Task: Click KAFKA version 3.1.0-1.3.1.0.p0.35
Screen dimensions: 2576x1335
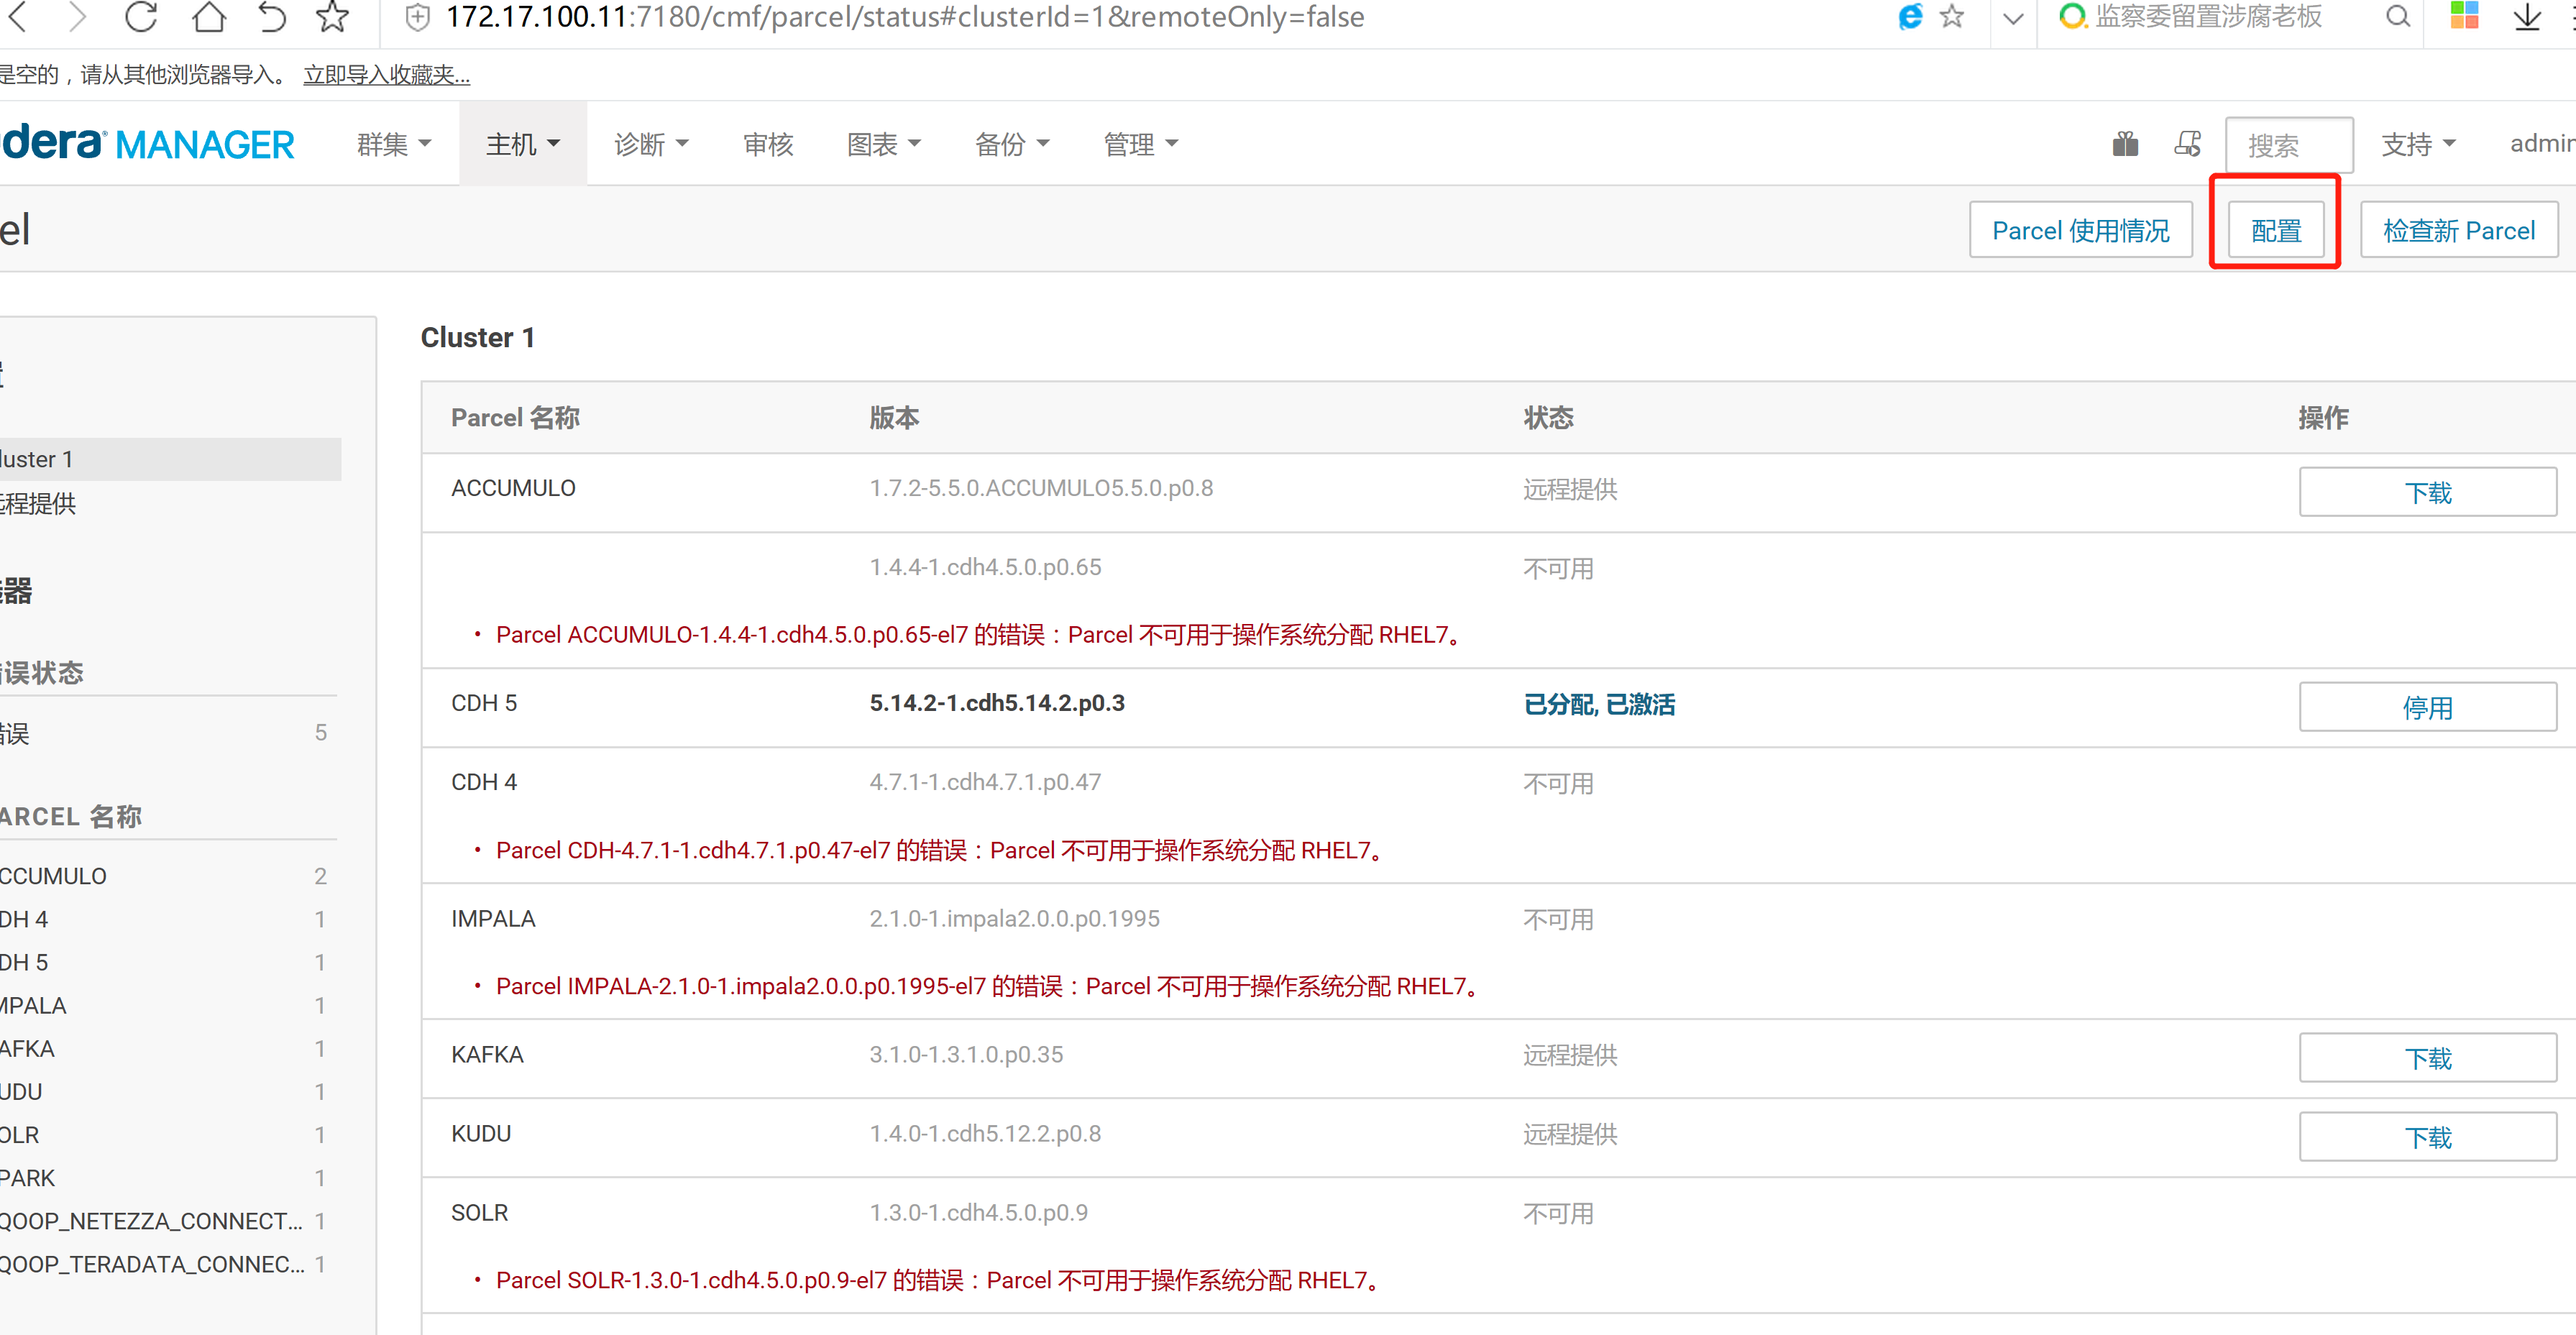Action: pyautogui.click(x=966, y=1054)
